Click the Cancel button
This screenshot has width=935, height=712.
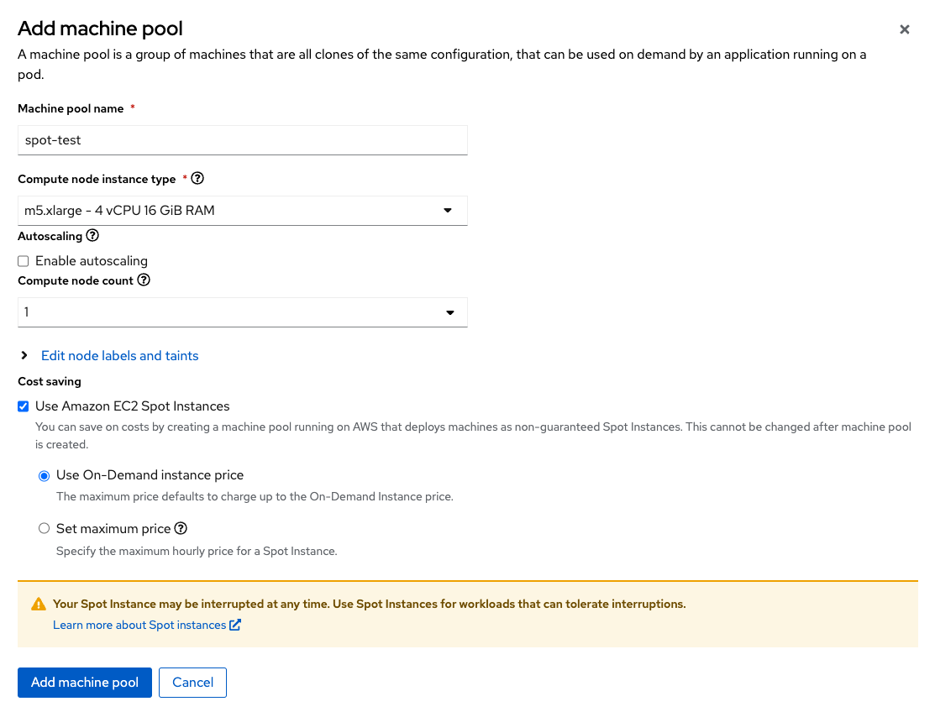pyautogui.click(x=192, y=683)
